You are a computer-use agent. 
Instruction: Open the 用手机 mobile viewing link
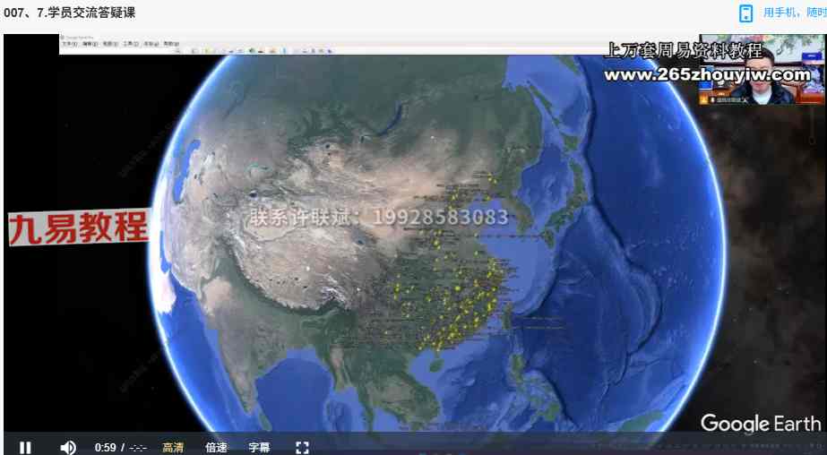[794, 13]
